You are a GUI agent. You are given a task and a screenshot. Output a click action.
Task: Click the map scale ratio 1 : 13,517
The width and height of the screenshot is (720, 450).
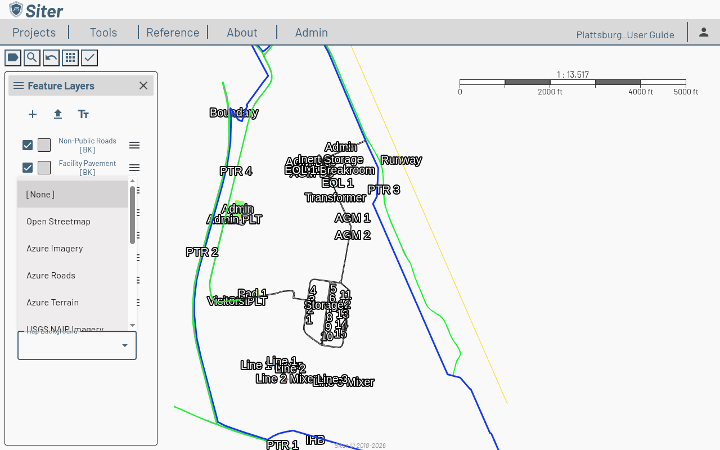[x=573, y=75]
